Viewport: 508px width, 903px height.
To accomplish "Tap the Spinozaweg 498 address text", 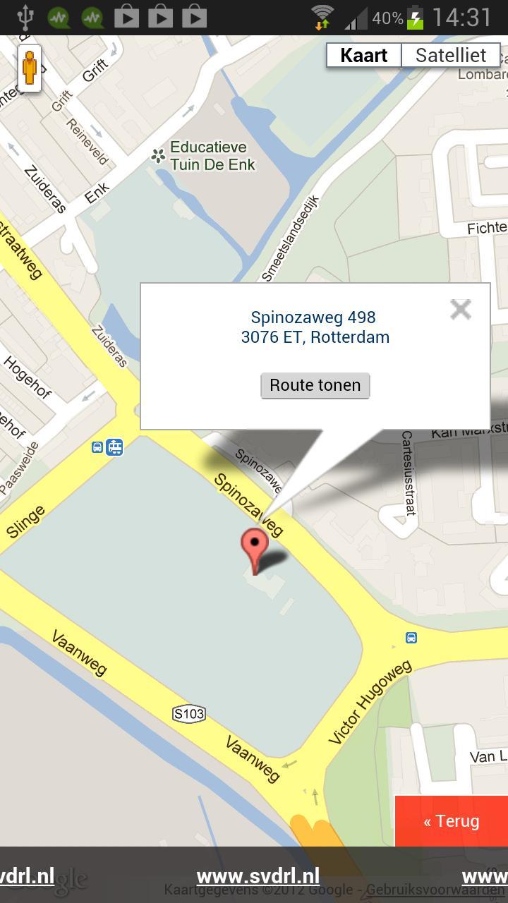I will click(x=313, y=317).
